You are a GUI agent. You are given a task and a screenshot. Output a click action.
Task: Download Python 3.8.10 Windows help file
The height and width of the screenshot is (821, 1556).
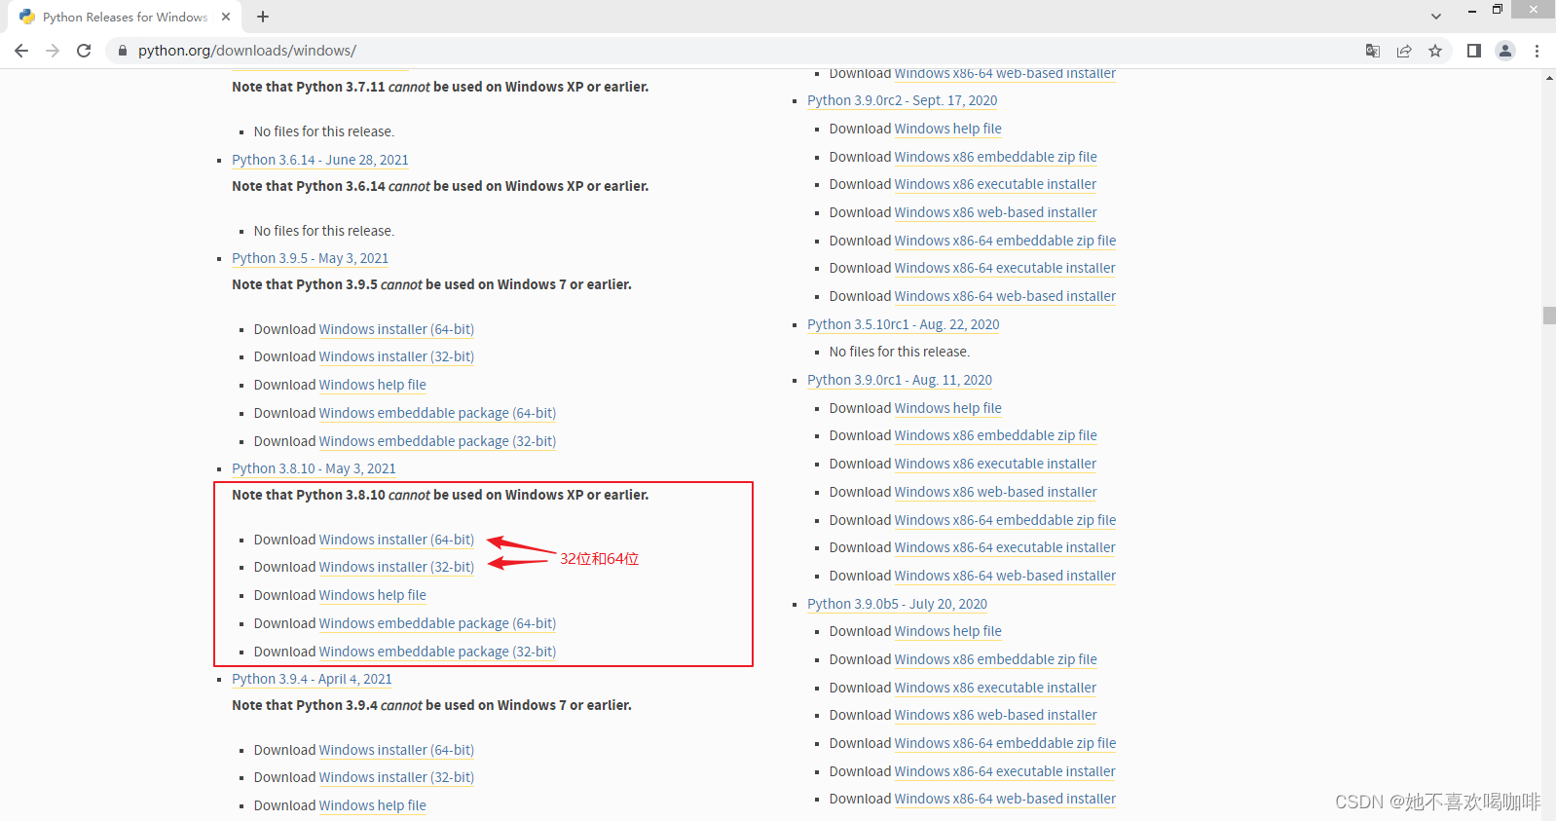[x=373, y=595]
